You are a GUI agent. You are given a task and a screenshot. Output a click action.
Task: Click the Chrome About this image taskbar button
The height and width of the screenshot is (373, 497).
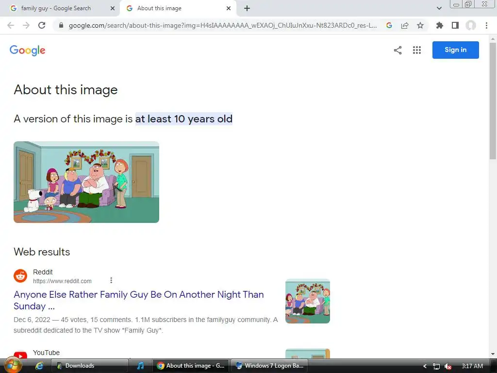pyautogui.click(x=191, y=366)
